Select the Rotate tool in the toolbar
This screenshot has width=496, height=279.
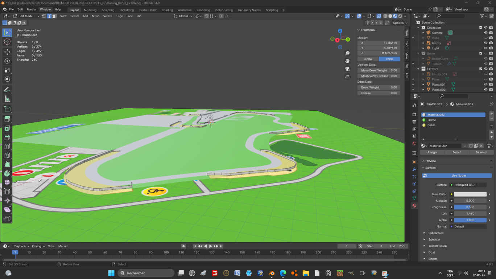point(7,61)
